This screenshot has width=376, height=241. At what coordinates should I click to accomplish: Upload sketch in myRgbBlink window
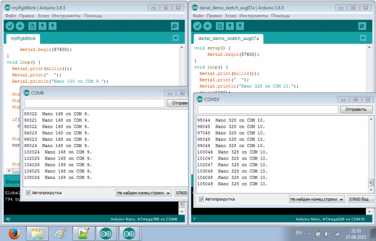(20, 26)
